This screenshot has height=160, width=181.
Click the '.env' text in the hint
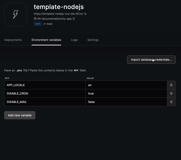pyautogui.click(x=19, y=70)
